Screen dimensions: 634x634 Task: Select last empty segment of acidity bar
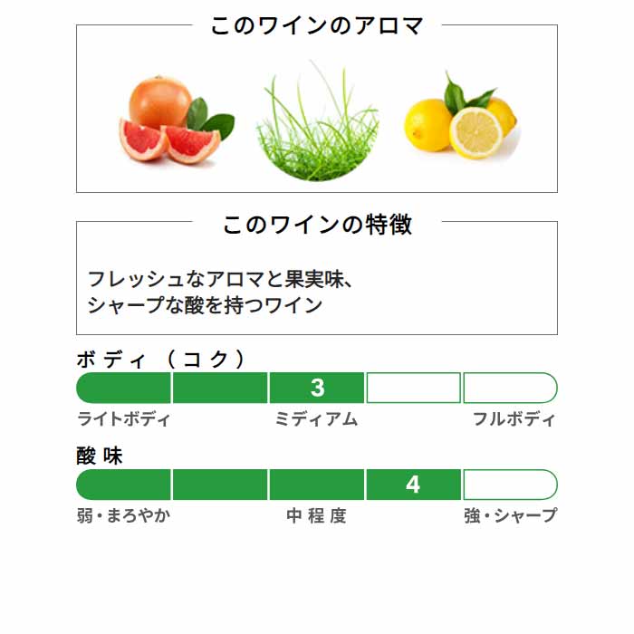(511, 485)
